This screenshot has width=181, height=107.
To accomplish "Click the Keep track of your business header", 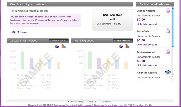I will coord(70,4).
